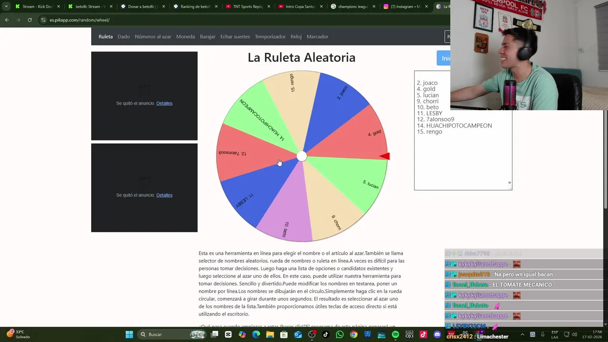Open the Windows Start menu
Screen dimensions: 608x342
tap(129, 334)
